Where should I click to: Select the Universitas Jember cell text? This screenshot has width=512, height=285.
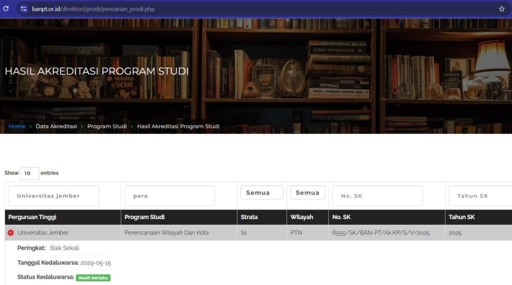(43, 233)
